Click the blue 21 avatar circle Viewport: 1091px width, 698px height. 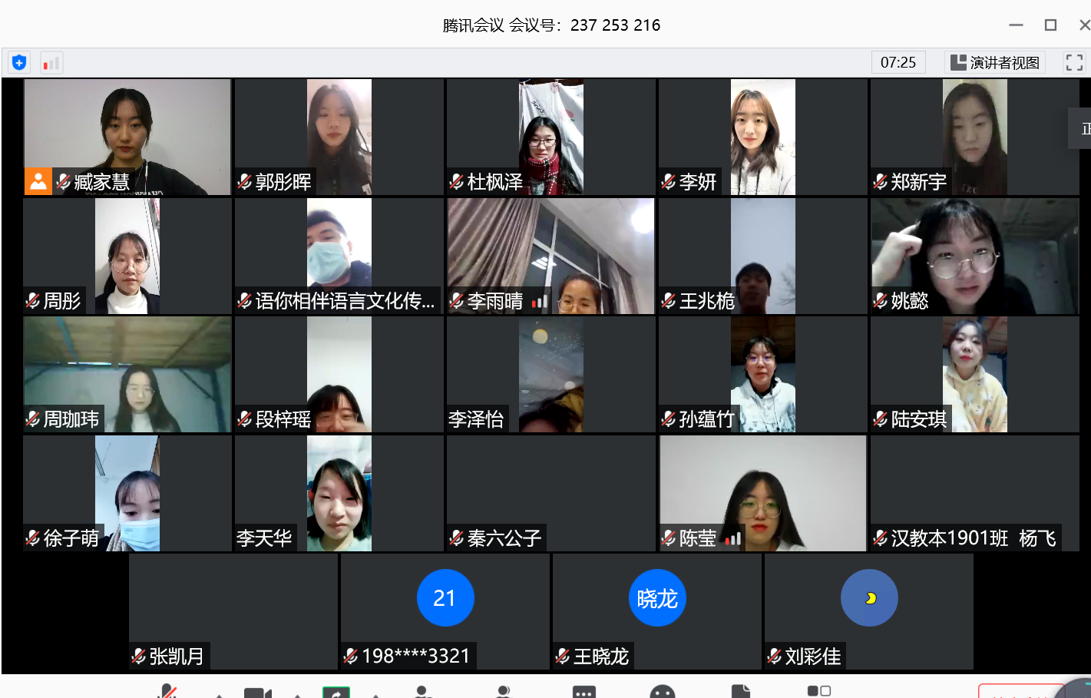tap(445, 597)
